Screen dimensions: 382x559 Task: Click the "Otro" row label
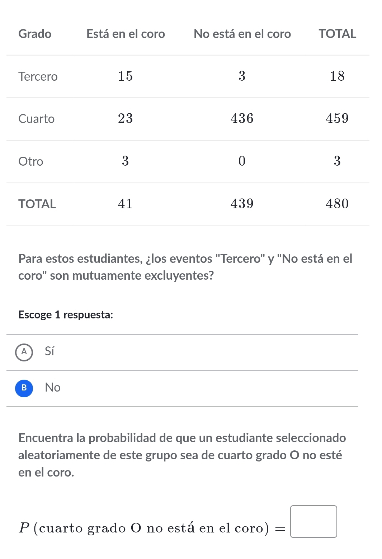pyautogui.click(x=30, y=161)
